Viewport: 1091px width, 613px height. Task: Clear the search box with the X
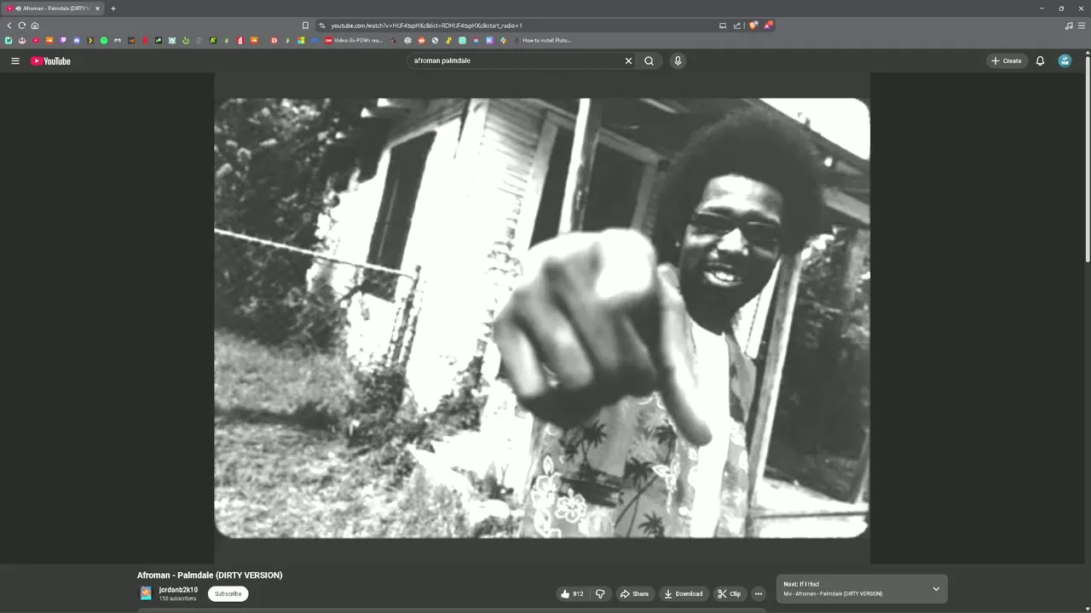[x=629, y=60]
